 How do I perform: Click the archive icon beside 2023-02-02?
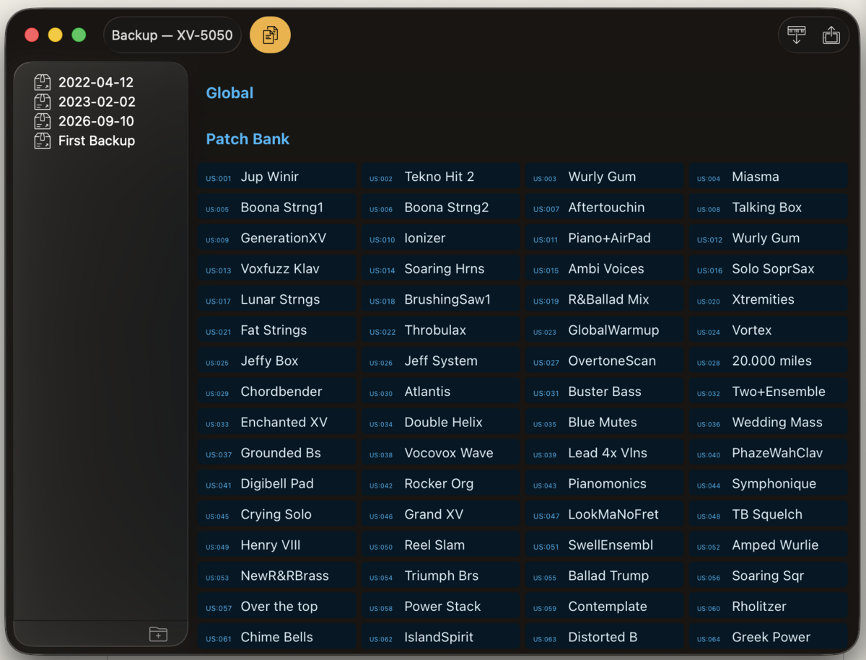[43, 102]
